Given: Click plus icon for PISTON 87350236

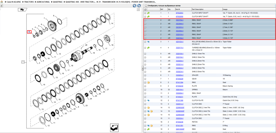Looking at the screenshot, I should point(145,122).
